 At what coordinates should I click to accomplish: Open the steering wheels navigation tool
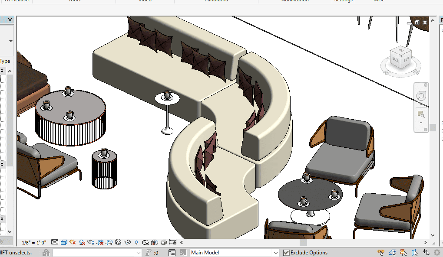[421, 96]
